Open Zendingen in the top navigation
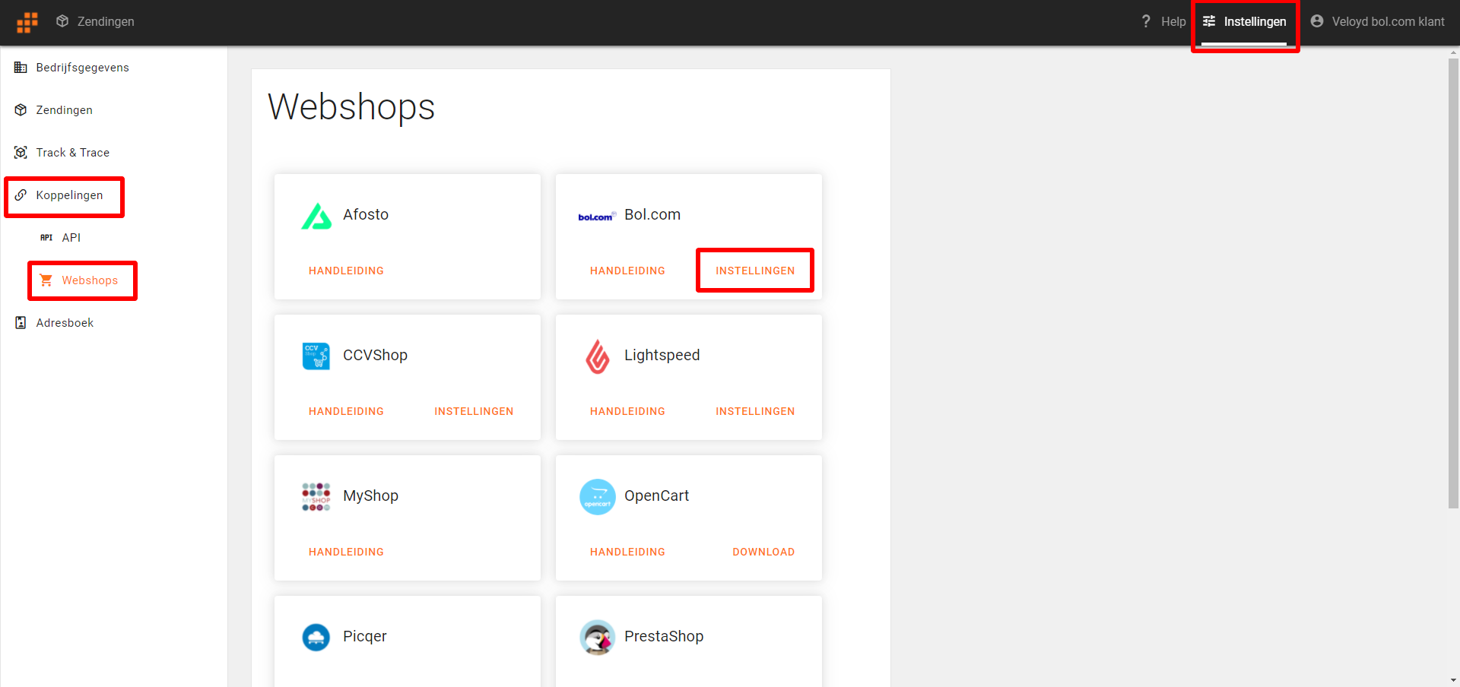Image resolution: width=1460 pixels, height=687 pixels. tap(96, 22)
